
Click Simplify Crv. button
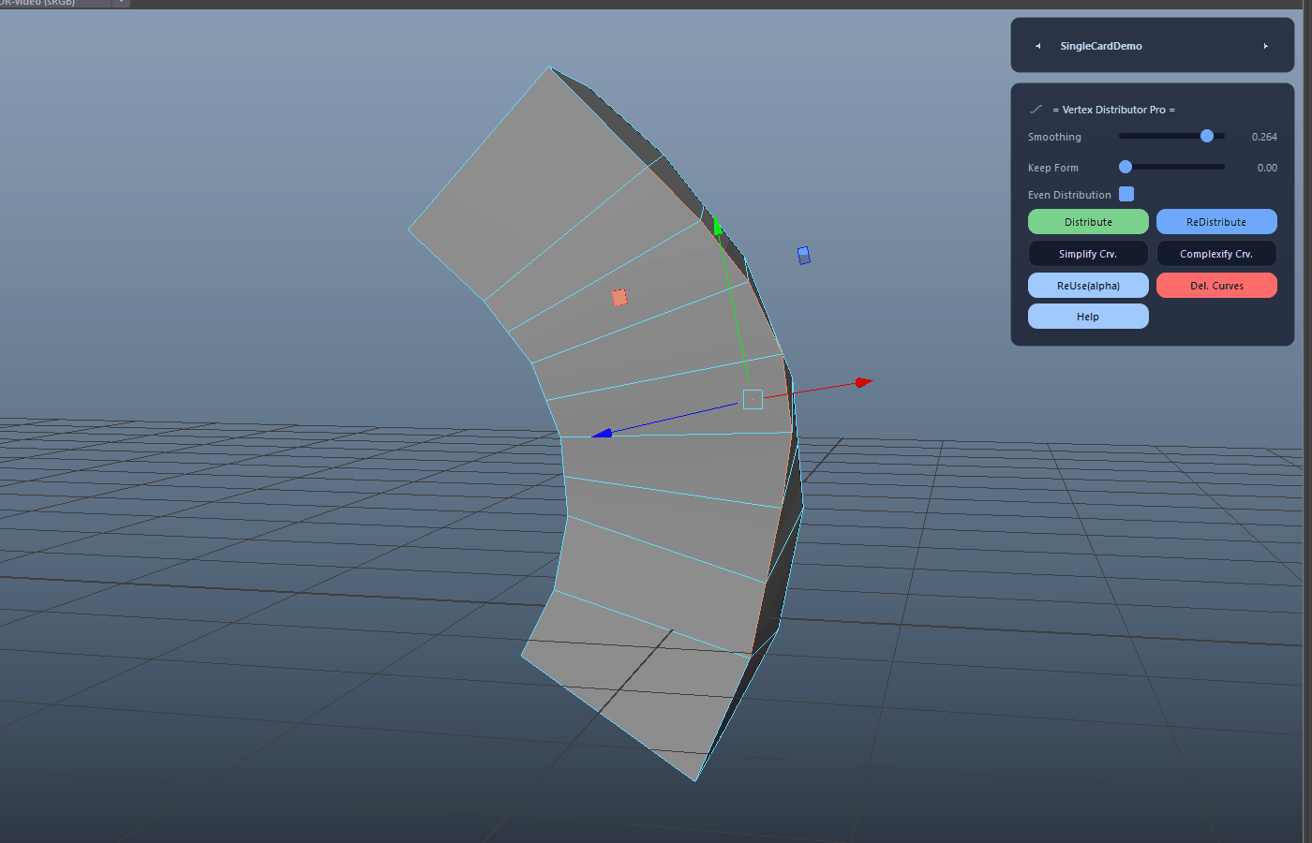point(1088,254)
